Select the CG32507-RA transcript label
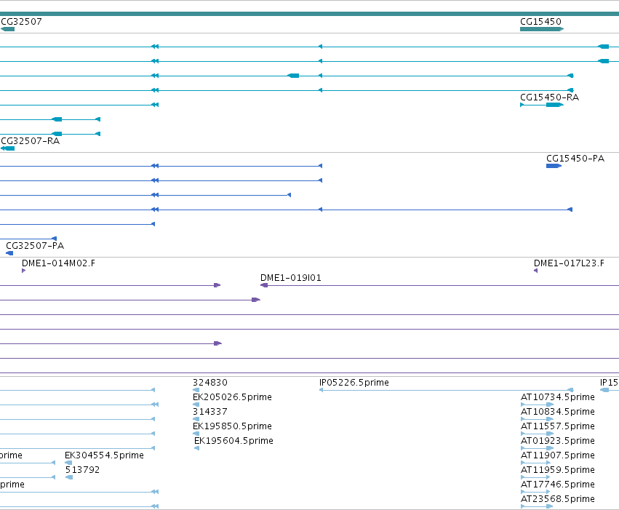Image resolution: width=619 pixels, height=510 pixels. point(31,141)
